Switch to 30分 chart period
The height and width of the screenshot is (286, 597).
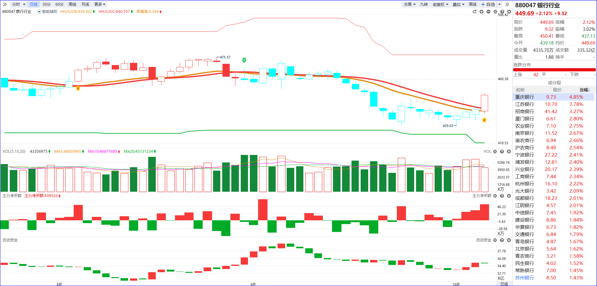coord(47,4)
